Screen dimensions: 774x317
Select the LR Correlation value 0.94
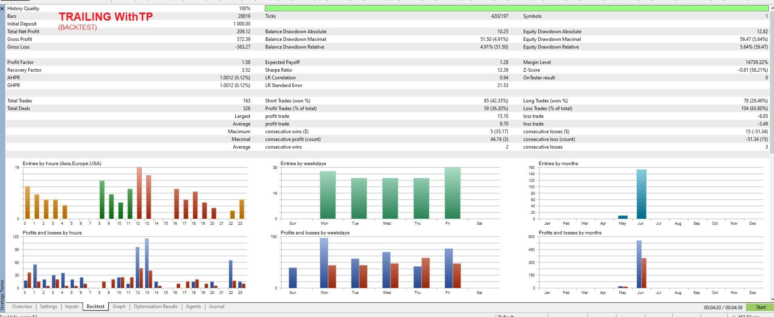tap(504, 78)
